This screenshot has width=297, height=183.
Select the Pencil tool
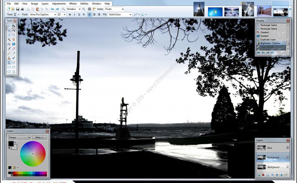(x=9, y=53)
